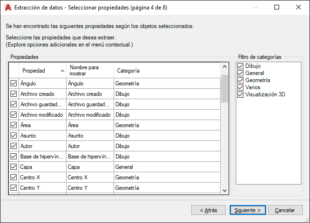The width and height of the screenshot is (310, 223).
Task: Uncheck the Ángulo property checkbox
Action: (x=13, y=84)
